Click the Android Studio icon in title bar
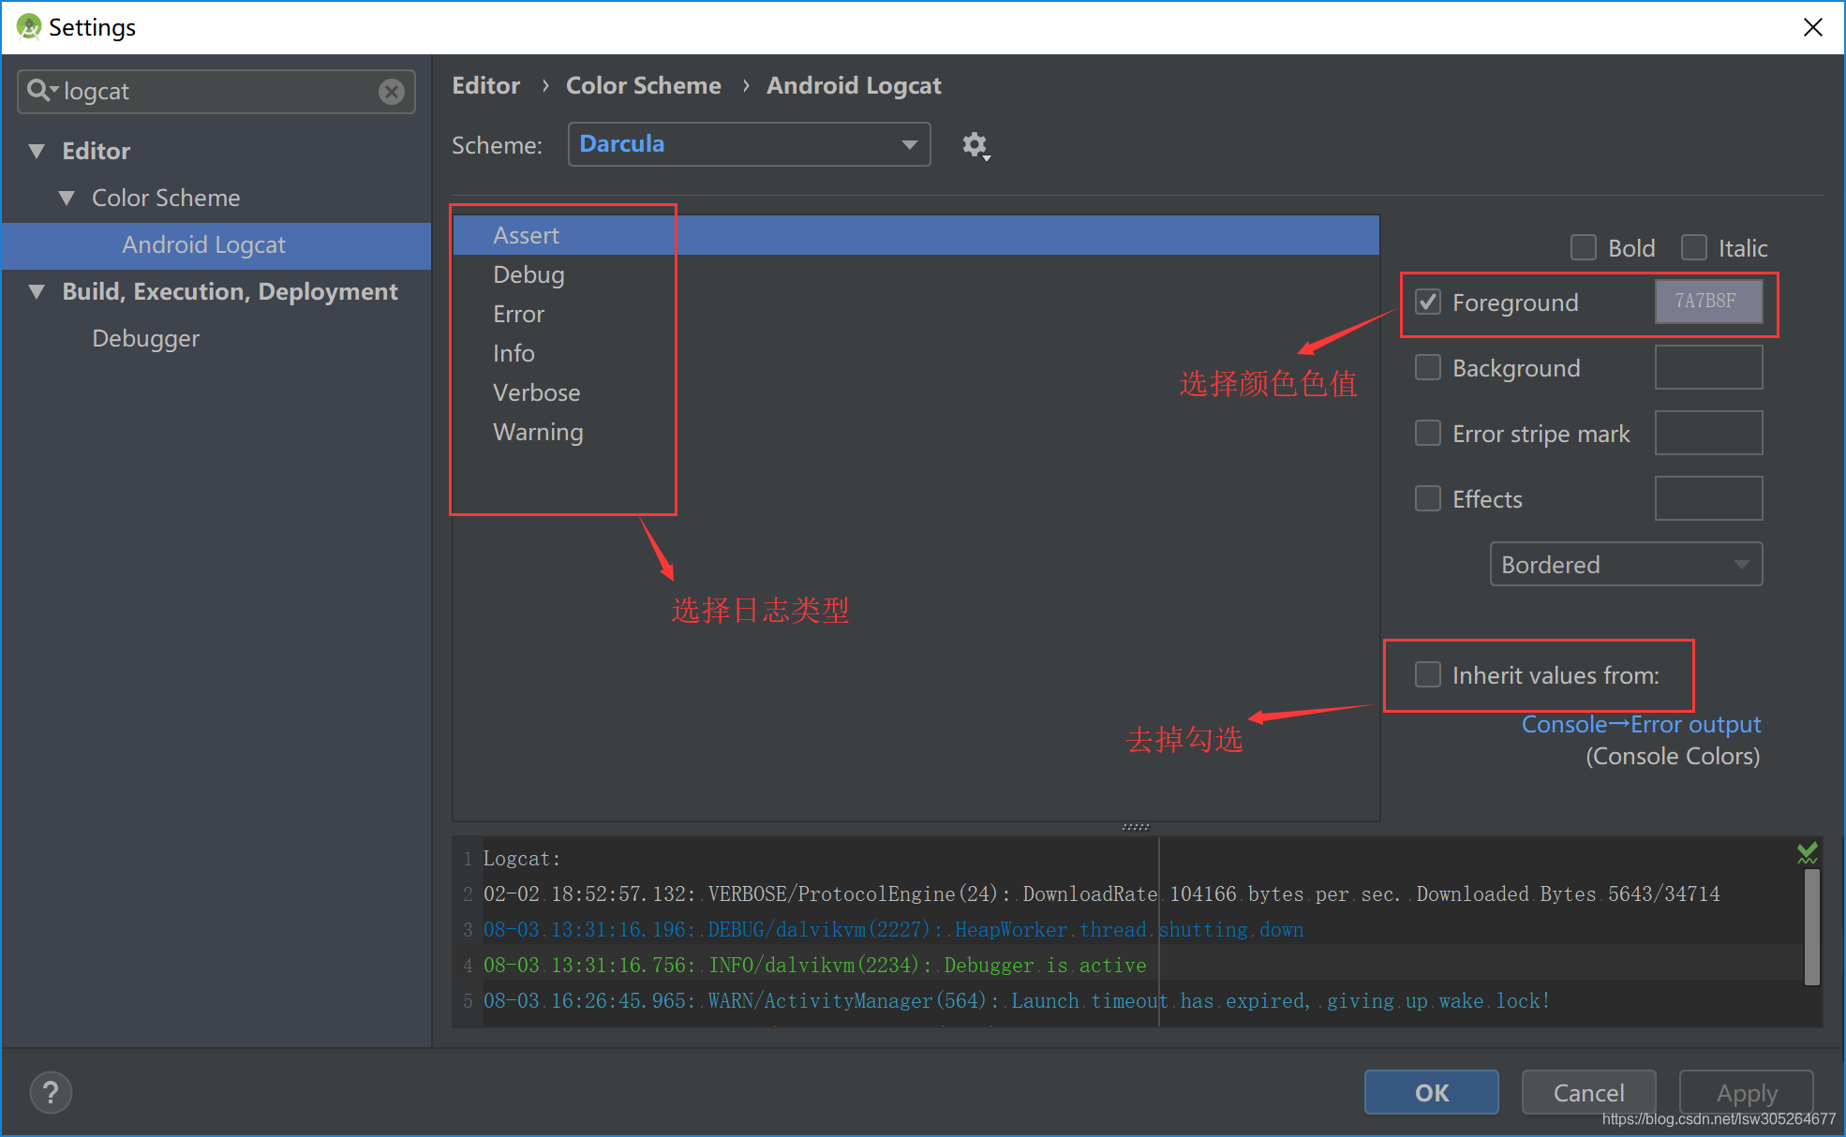The image size is (1846, 1137). pos(29,27)
